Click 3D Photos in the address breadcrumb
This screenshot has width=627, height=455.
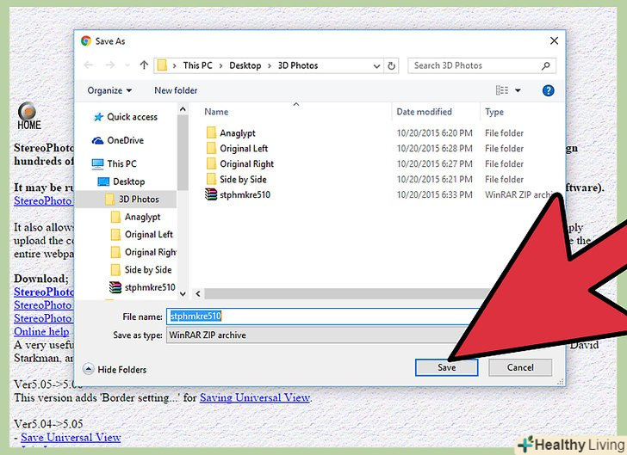tap(298, 65)
